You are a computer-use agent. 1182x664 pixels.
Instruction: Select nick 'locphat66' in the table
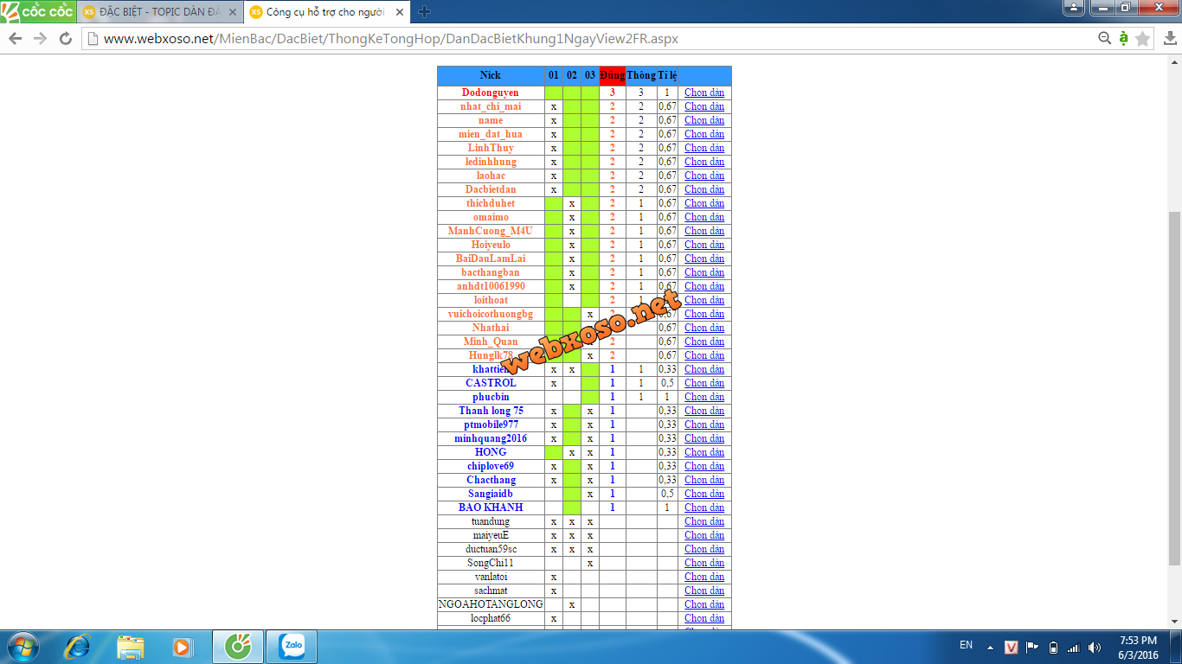[x=491, y=618]
